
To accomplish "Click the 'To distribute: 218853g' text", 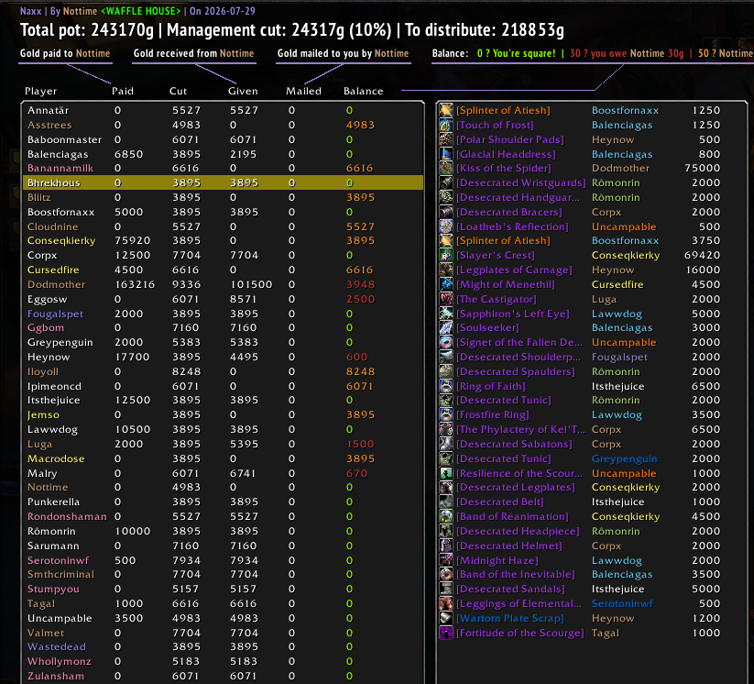I will 485,30.
